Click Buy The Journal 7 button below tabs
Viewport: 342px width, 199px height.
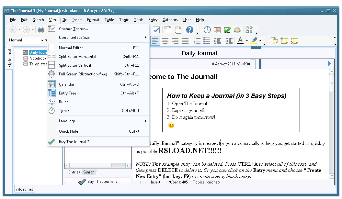pyautogui.click(x=98, y=182)
